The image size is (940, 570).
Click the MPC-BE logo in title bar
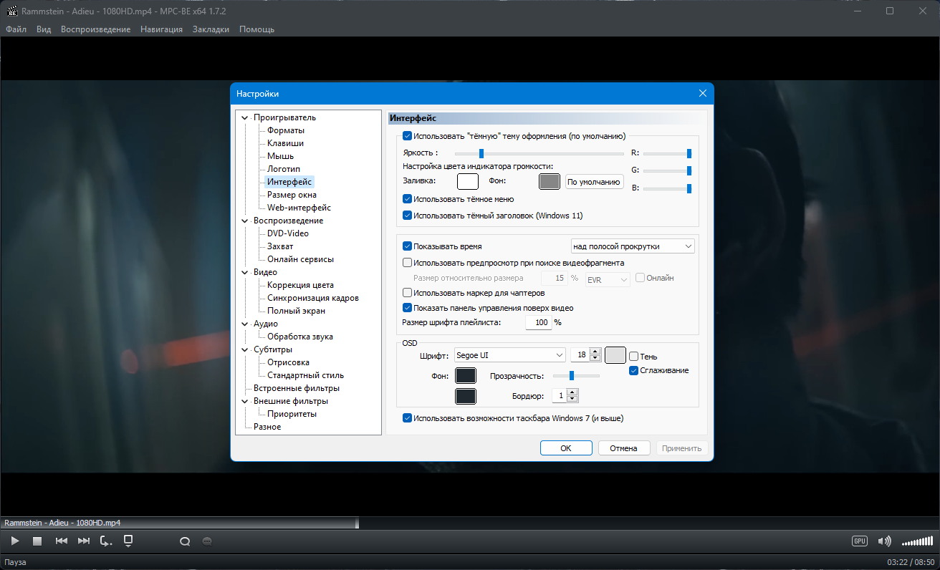(x=11, y=11)
